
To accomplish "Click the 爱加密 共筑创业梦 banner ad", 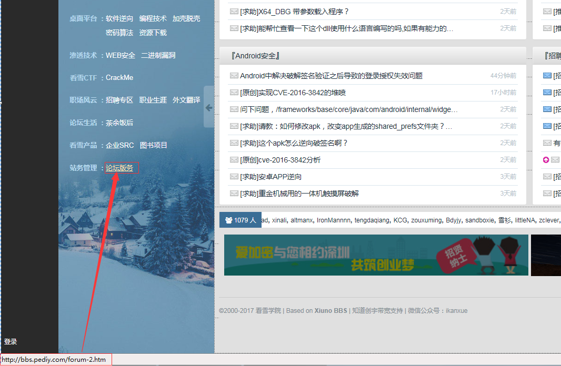I will pos(376,255).
